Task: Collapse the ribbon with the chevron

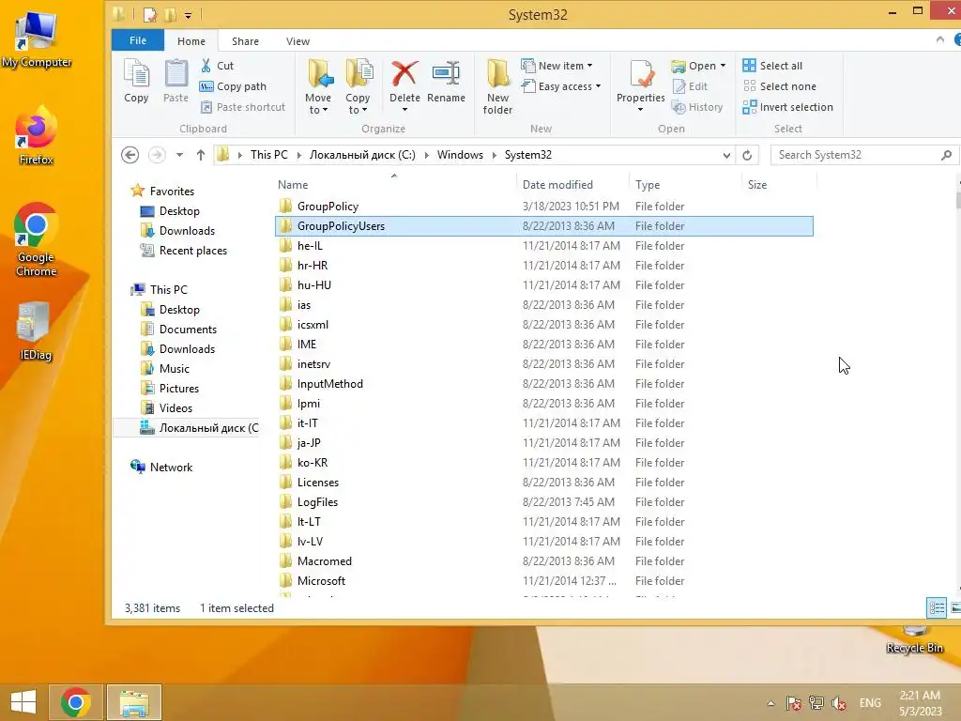Action: 940,39
